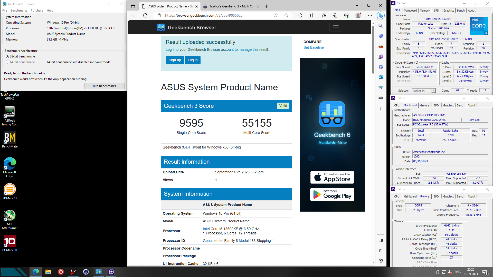493x277 pixels.
Task: Expand Geekbench Browser hamburger menu
Action: coord(336,27)
